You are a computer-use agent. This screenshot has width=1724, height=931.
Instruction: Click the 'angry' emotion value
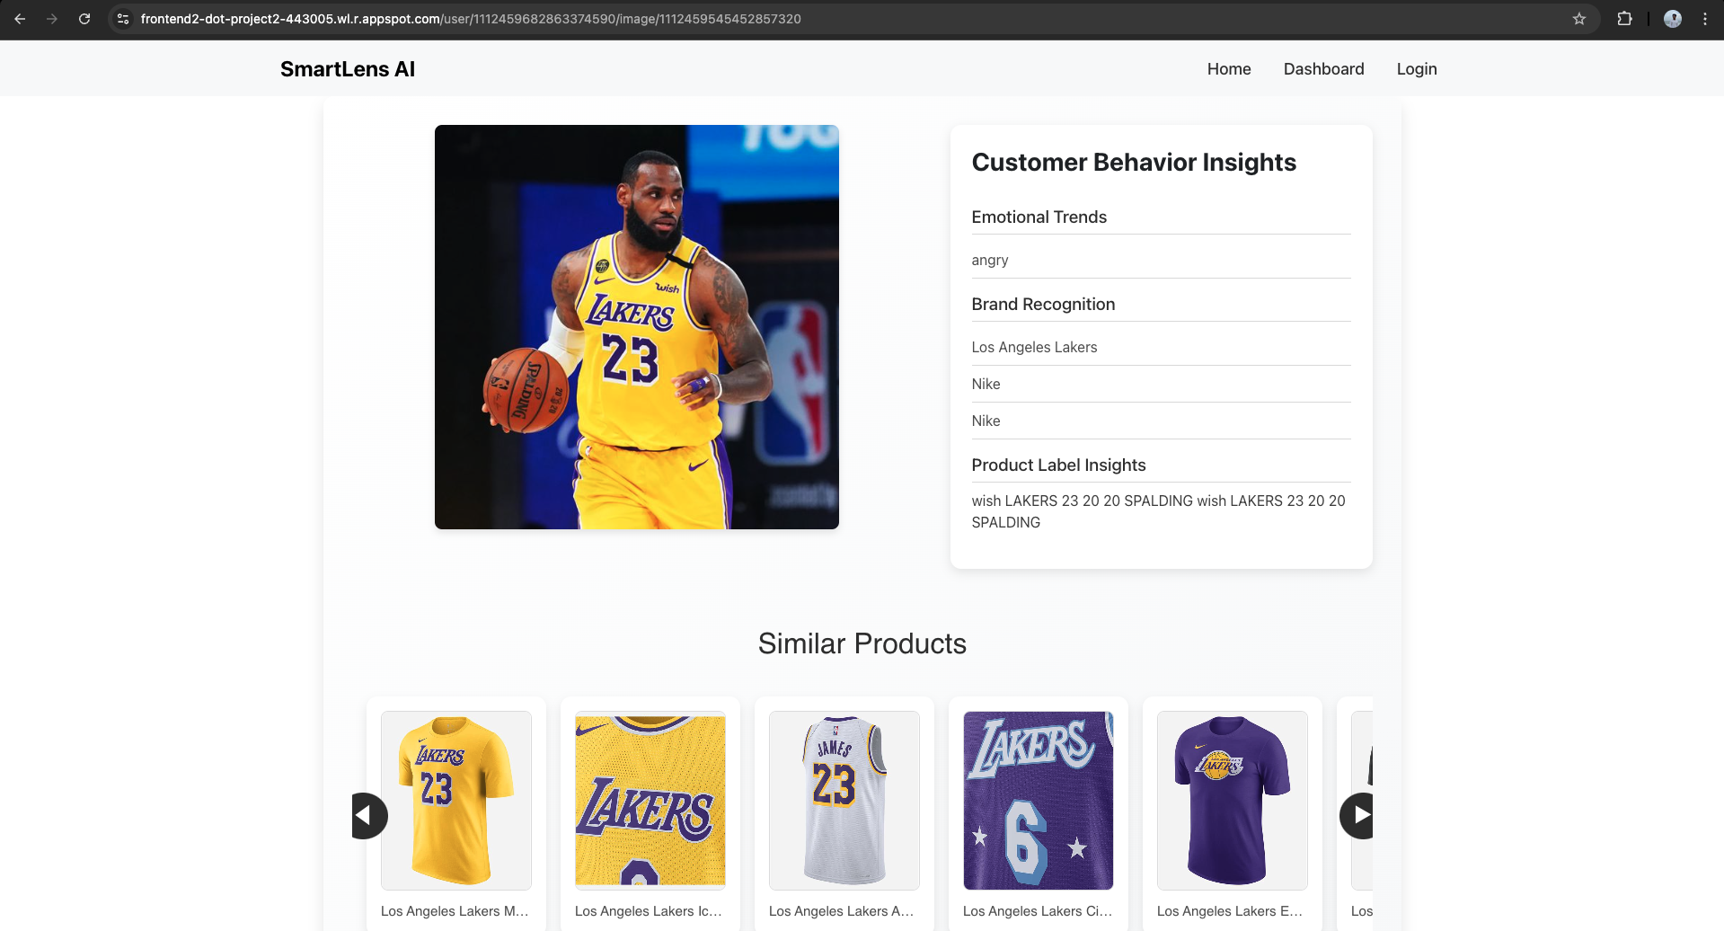(990, 260)
